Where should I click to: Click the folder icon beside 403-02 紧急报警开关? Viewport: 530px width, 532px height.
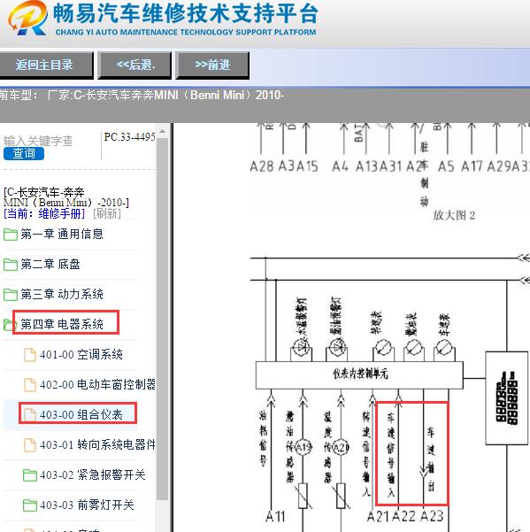pos(30,475)
